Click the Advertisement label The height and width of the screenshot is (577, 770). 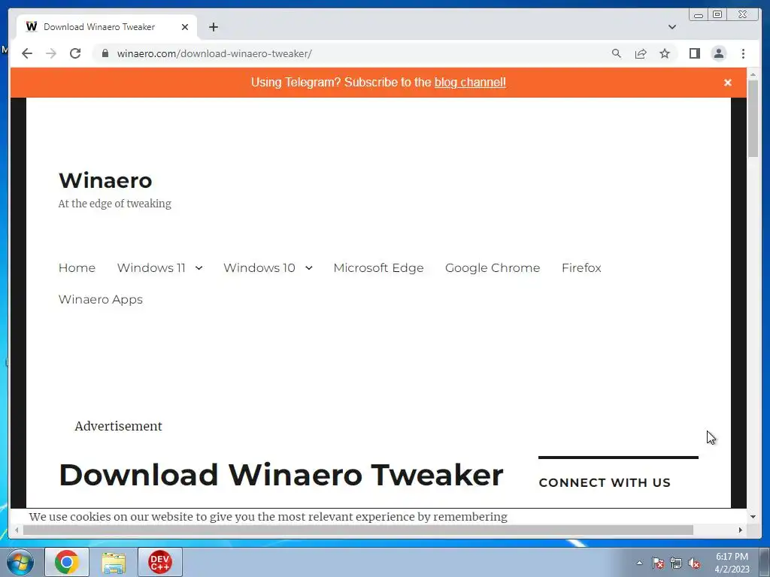click(x=118, y=426)
